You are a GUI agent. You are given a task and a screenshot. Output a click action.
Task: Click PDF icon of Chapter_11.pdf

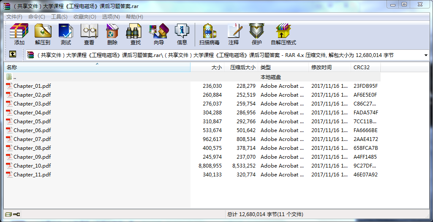[9, 175]
